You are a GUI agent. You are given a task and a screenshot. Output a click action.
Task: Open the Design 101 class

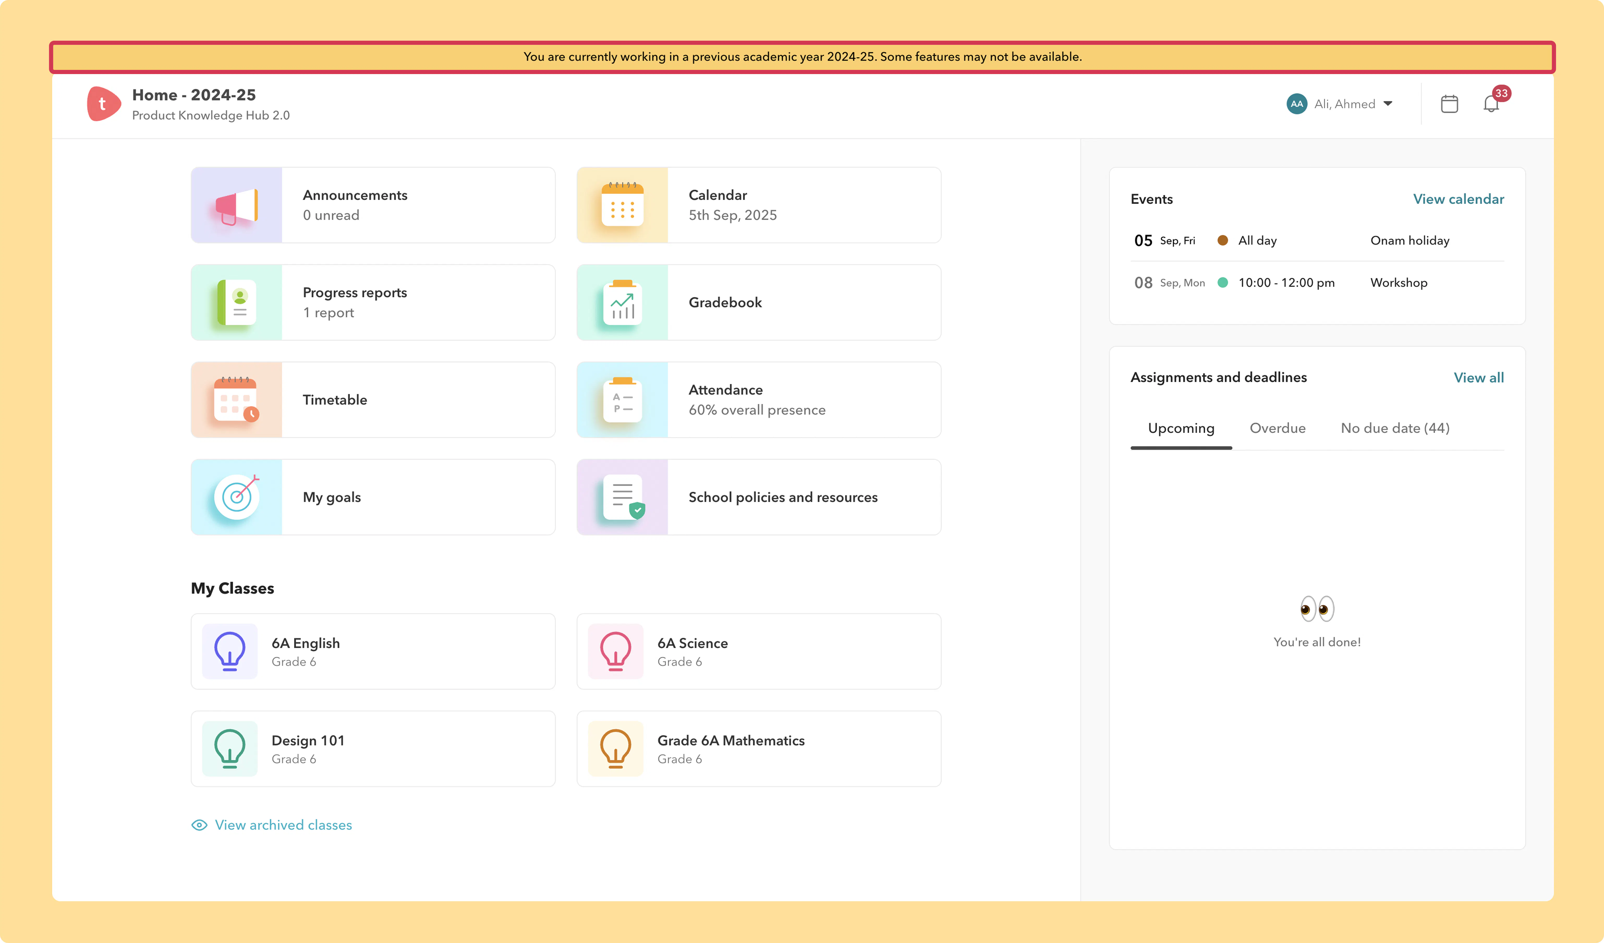373,749
